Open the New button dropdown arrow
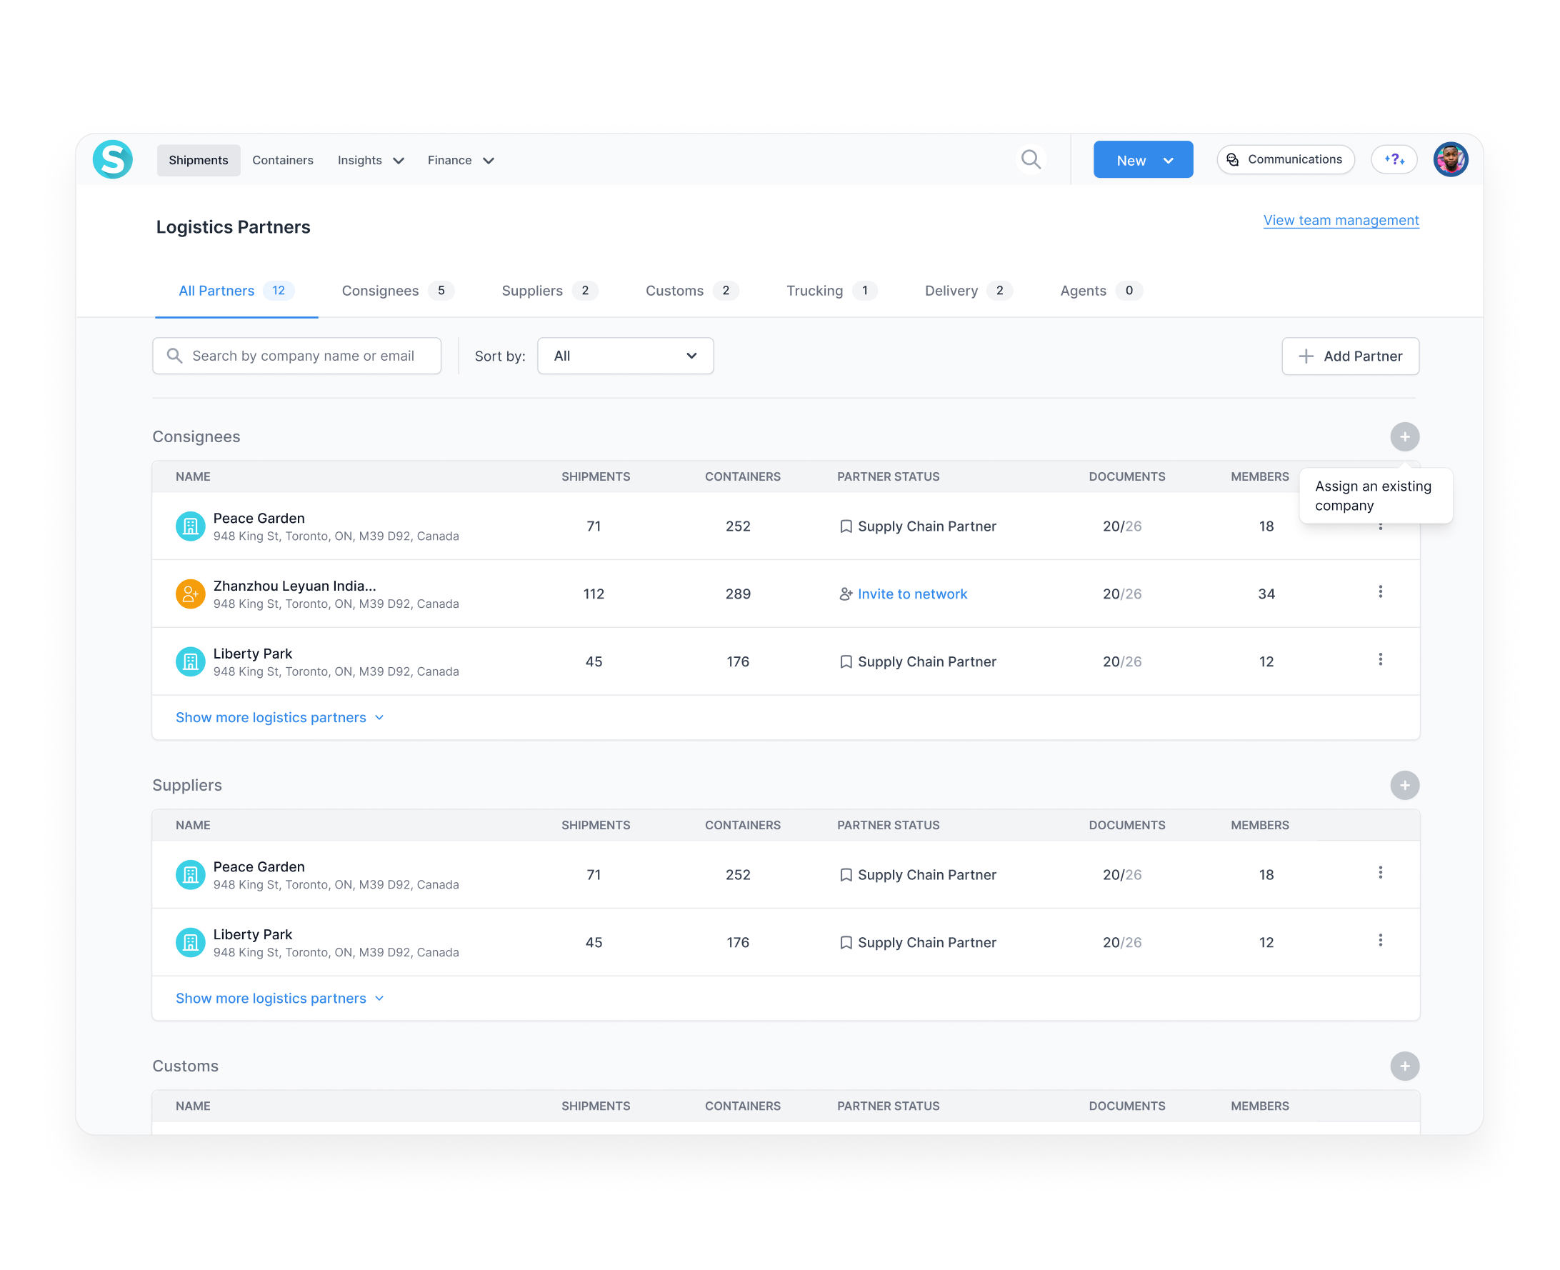This screenshot has width=1560, height=1270. pyautogui.click(x=1168, y=161)
